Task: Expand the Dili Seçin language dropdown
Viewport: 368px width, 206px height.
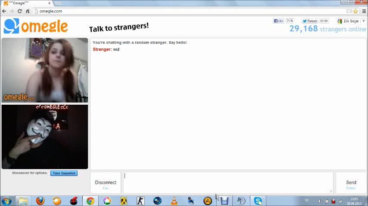Action: coord(351,21)
